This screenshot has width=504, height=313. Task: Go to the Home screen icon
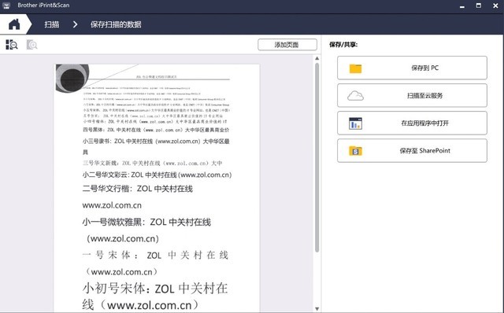pos(14,24)
